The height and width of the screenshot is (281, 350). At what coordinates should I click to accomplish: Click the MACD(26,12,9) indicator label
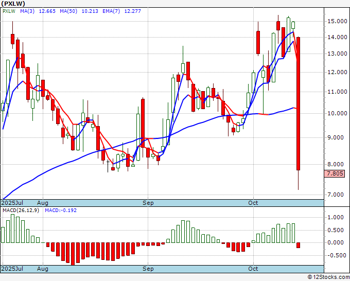click(21, 210)
